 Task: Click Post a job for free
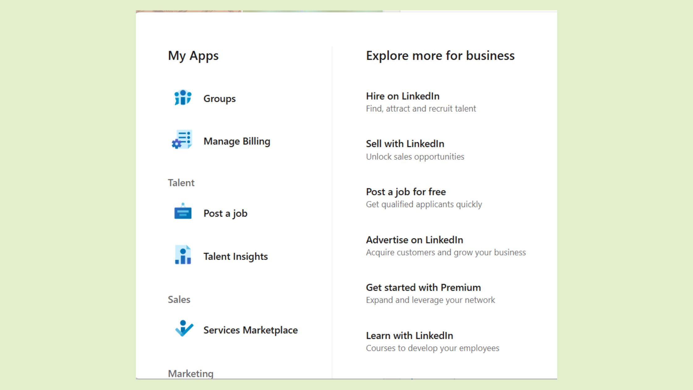pos(406,192)
